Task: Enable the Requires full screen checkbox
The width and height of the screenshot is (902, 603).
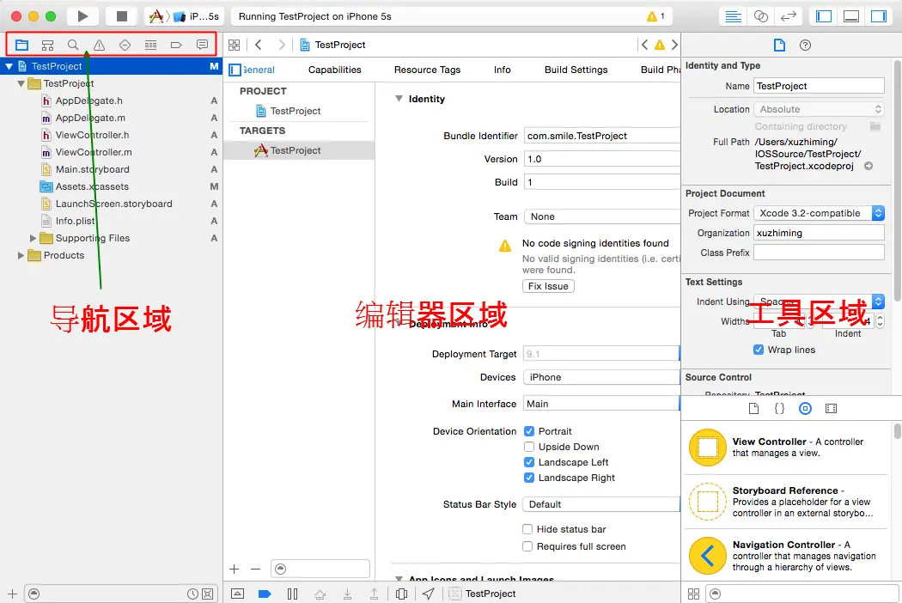Action: click(x=527, y=546)
